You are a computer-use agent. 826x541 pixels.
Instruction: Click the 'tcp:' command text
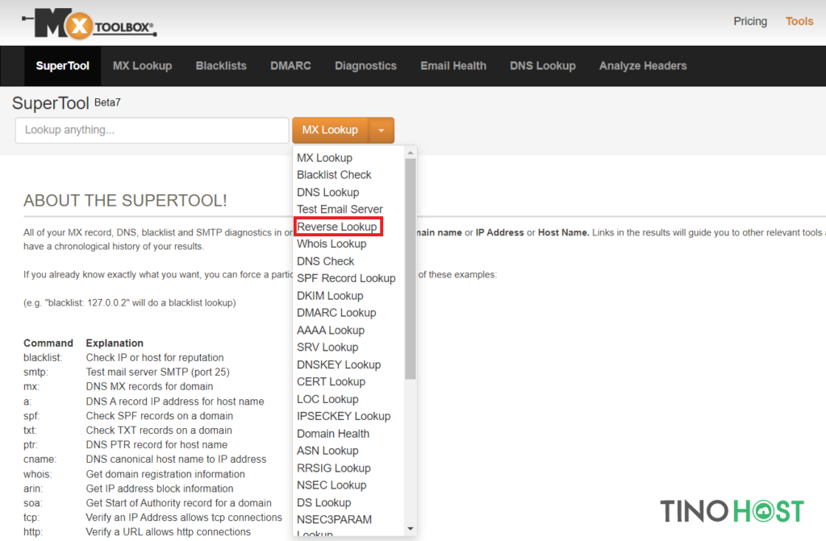coord(31,518)
